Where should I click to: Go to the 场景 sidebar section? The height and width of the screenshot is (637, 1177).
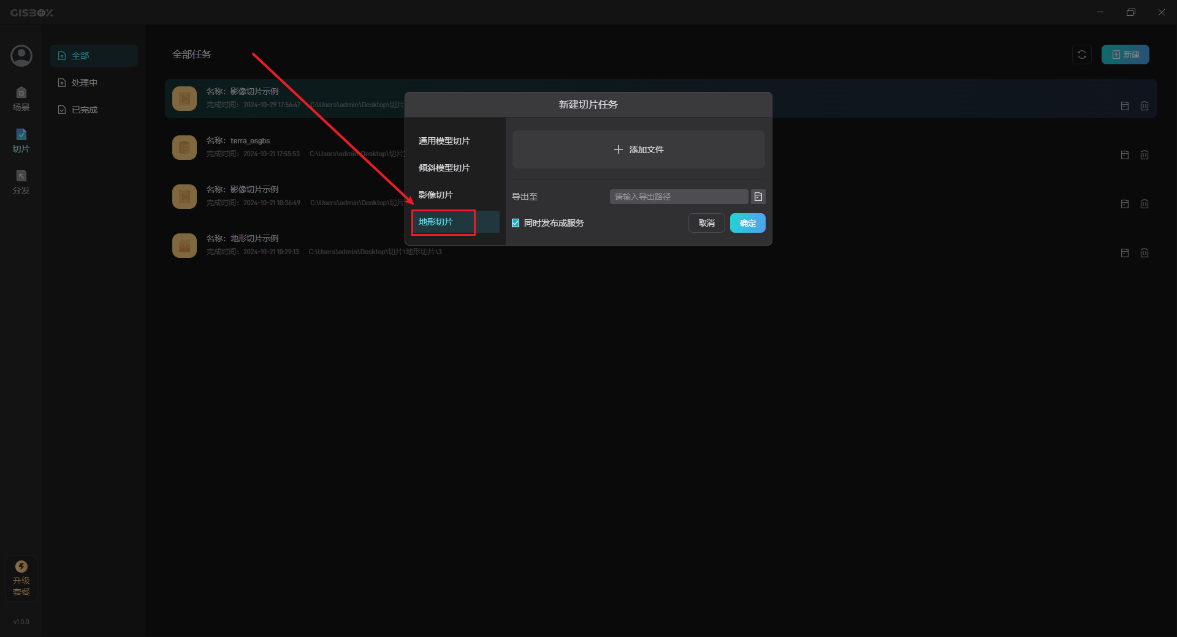21,99
